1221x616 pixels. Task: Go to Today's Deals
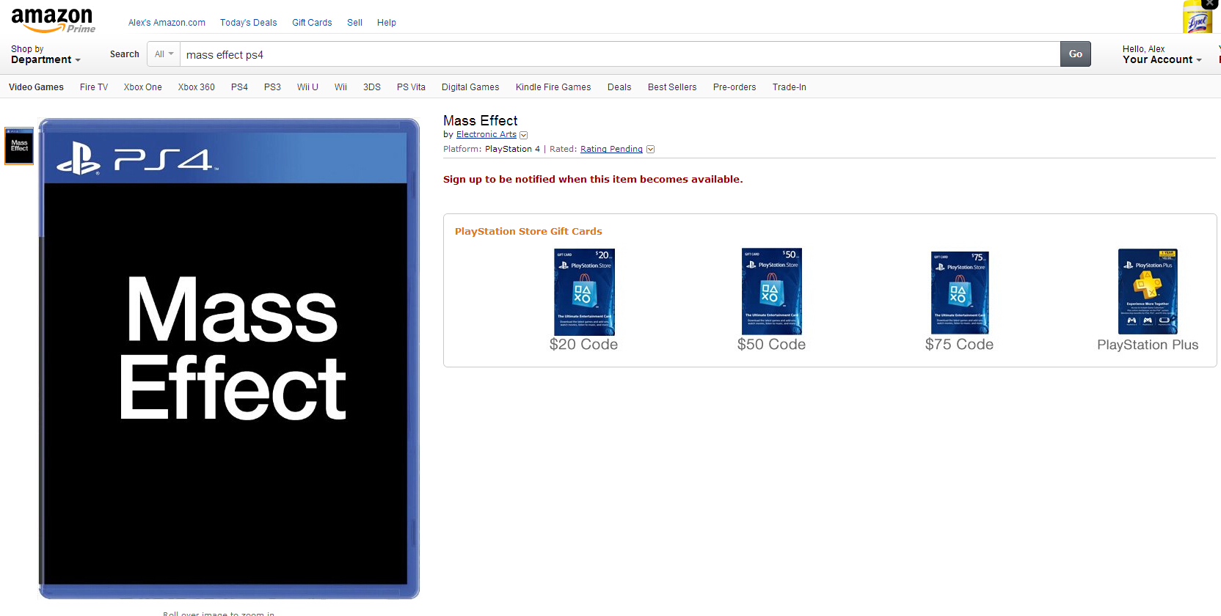[249, 23]
